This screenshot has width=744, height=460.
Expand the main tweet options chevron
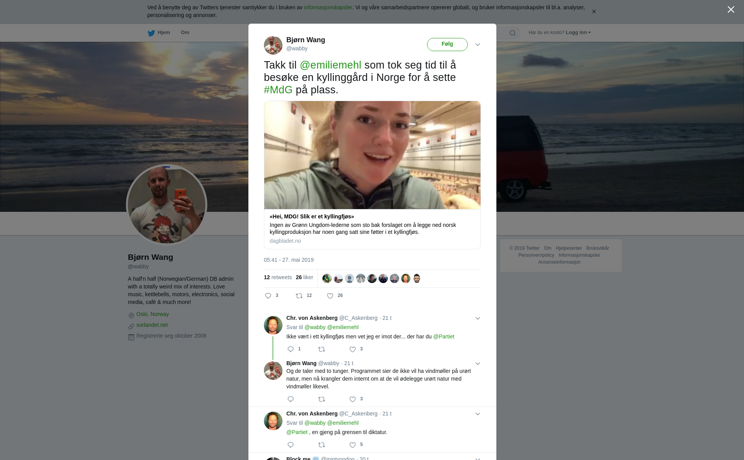click(478, 45)
